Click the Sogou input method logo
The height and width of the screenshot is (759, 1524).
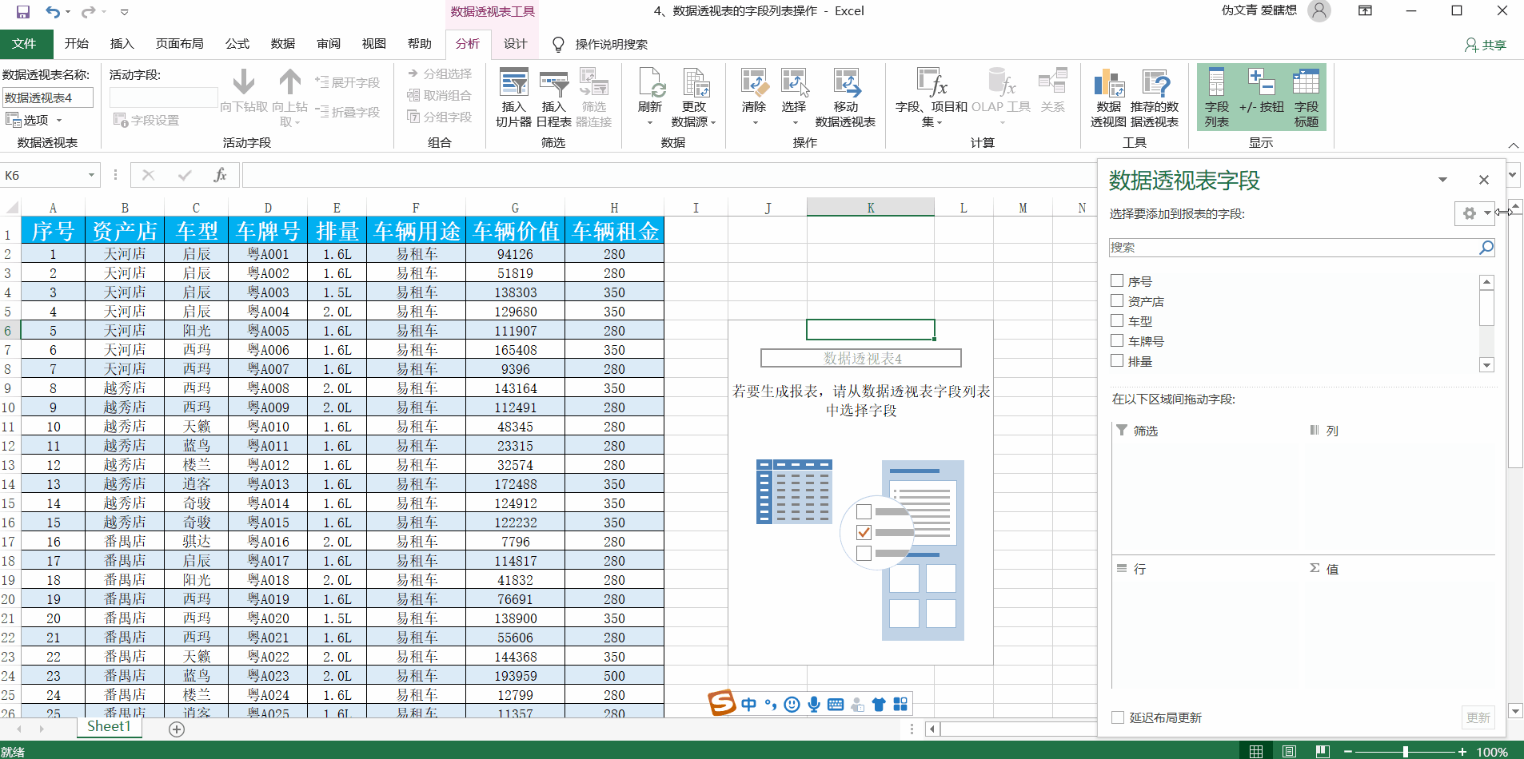[x=721, y=703]
